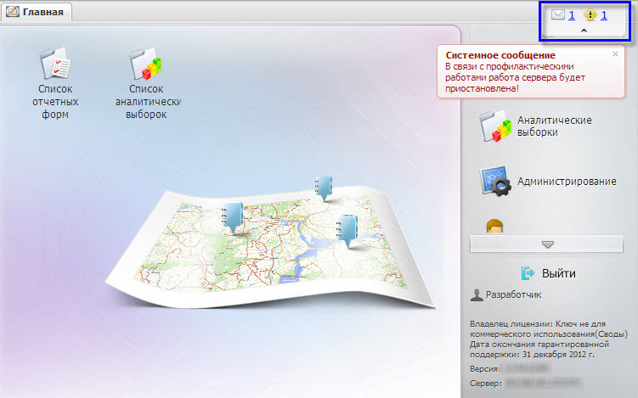This screenshot has width=638, height=398.
Task: Open the Список отчетных форм desktop icon
Action: (x=54, y=64)
